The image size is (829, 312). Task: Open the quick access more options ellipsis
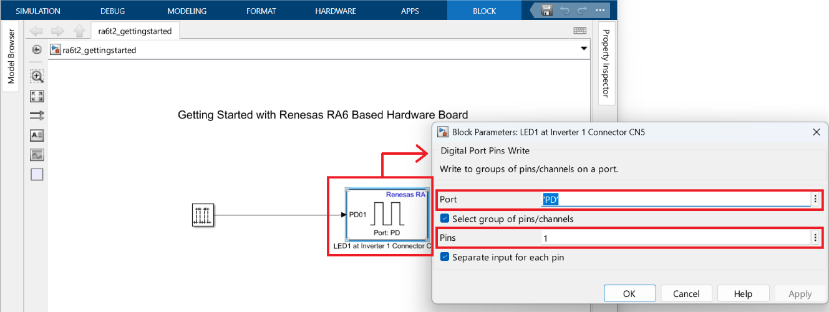coord(600,10)
